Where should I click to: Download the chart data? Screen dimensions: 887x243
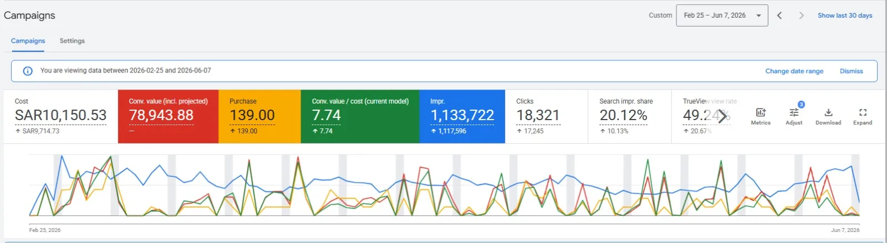[x=828, y=112]
